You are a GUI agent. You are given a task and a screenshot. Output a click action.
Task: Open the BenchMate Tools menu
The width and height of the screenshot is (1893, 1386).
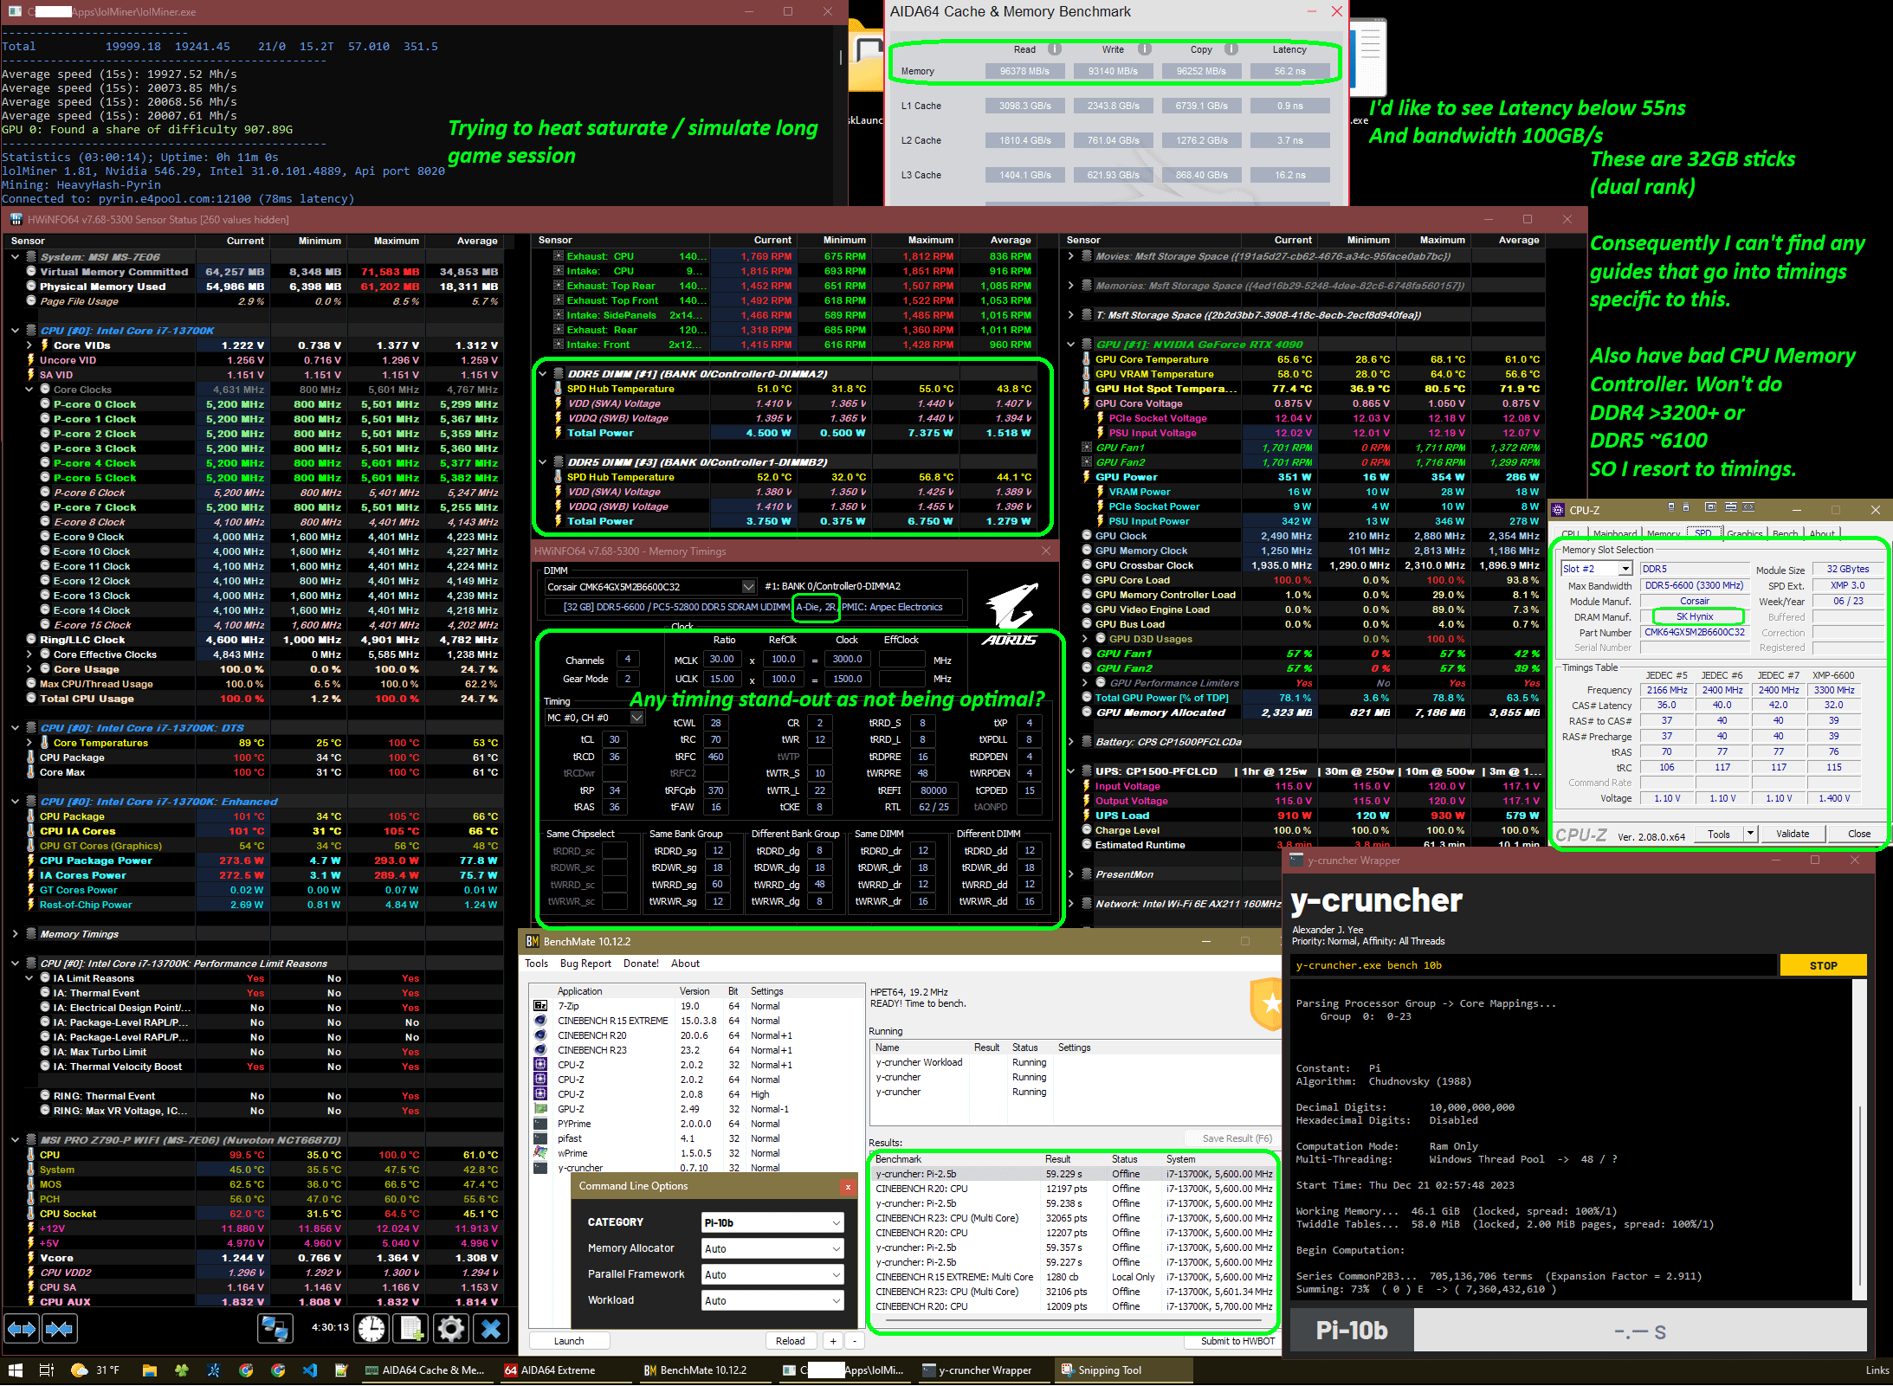[x=536, y=964]
